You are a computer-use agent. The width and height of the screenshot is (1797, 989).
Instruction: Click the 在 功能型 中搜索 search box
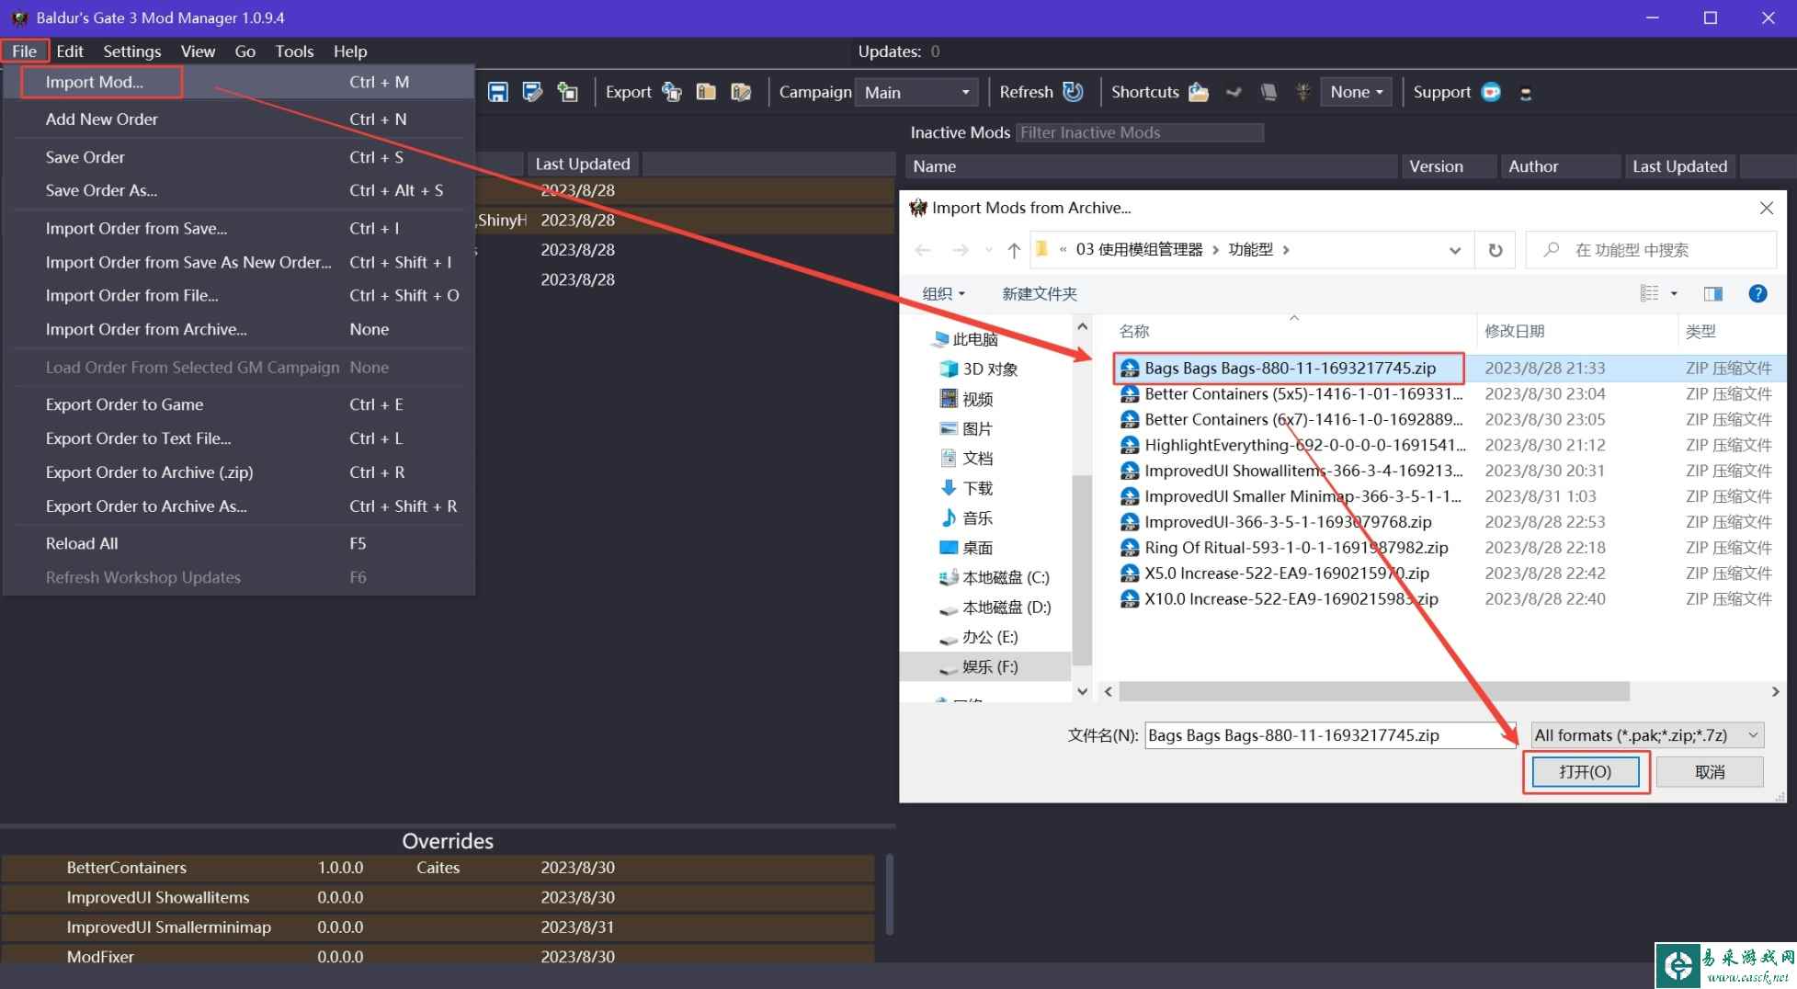(x=1650, y=250)
